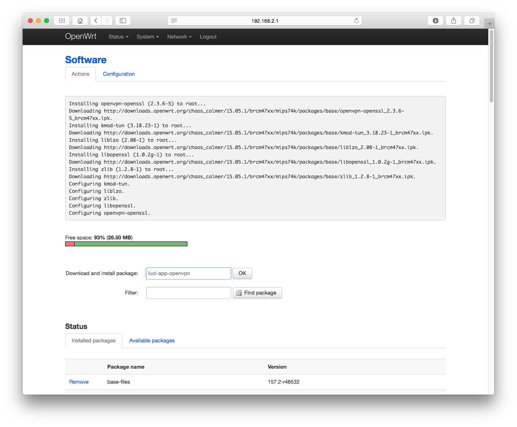
Task: Switch to the Configuration tab
Action: [119, 74]
